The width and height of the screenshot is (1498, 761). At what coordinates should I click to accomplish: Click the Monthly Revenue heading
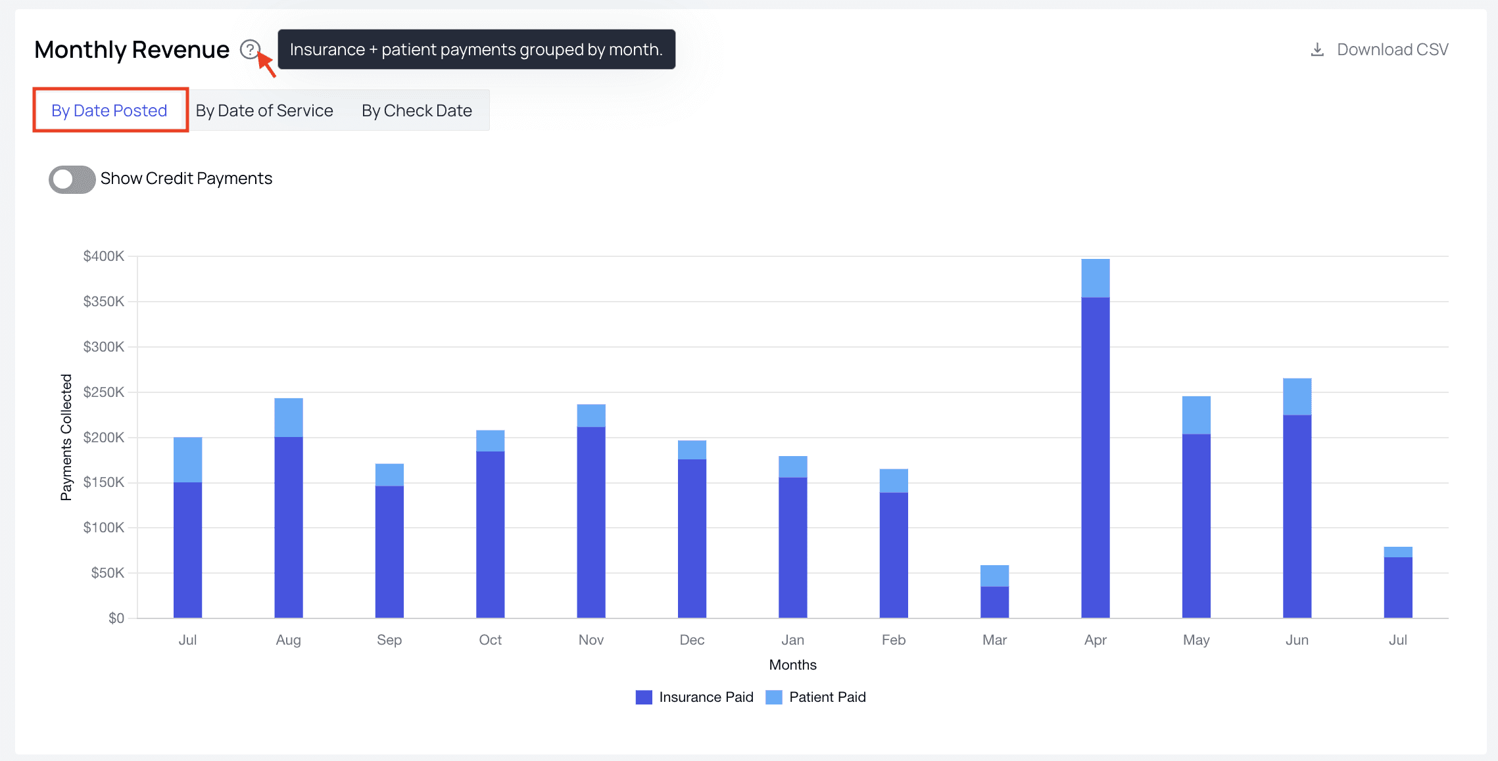point(132,50)
